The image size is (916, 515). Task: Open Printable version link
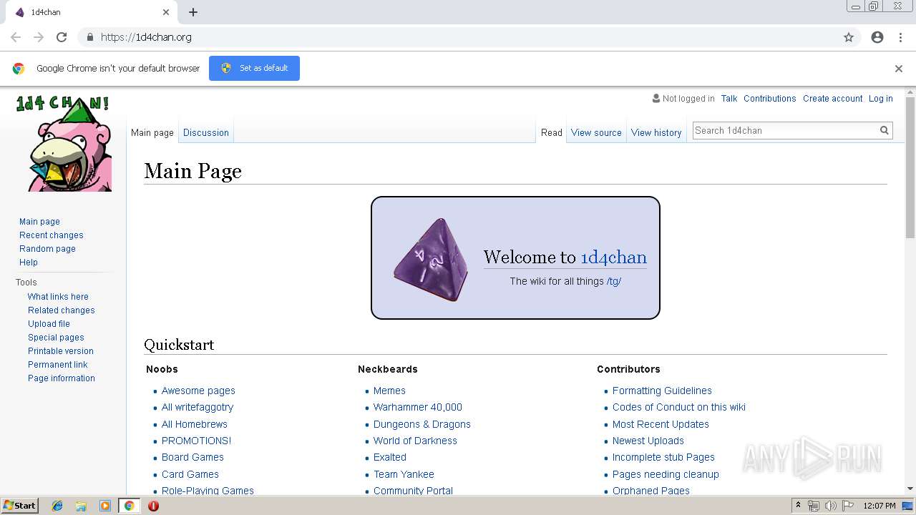pyautogui.click(x=61, y=351)
